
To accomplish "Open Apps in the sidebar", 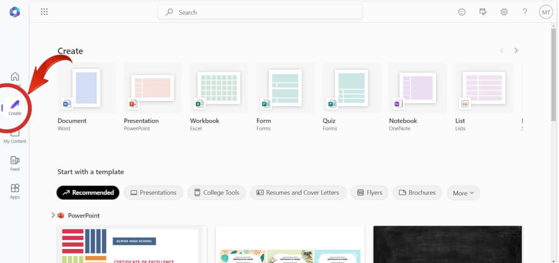I will tap(15, 192).
